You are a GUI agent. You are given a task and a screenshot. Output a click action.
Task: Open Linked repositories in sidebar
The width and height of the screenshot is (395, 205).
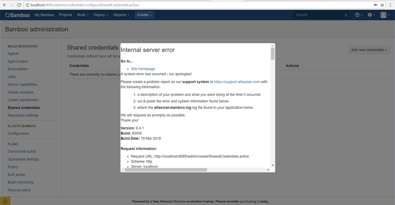23,100
